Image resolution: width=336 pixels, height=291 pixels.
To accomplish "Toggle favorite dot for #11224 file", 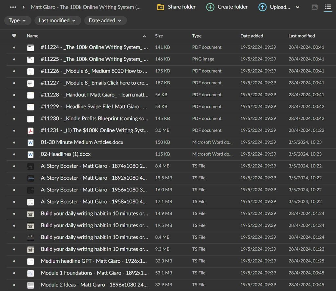I will [x=14, y=47].
